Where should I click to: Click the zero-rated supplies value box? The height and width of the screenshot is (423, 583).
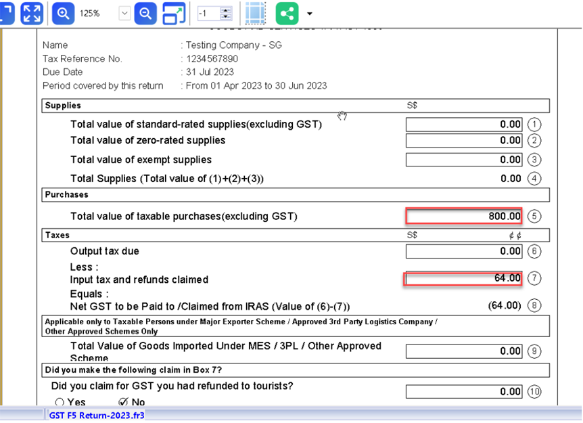pyautogui.click(x=464, y=140)
